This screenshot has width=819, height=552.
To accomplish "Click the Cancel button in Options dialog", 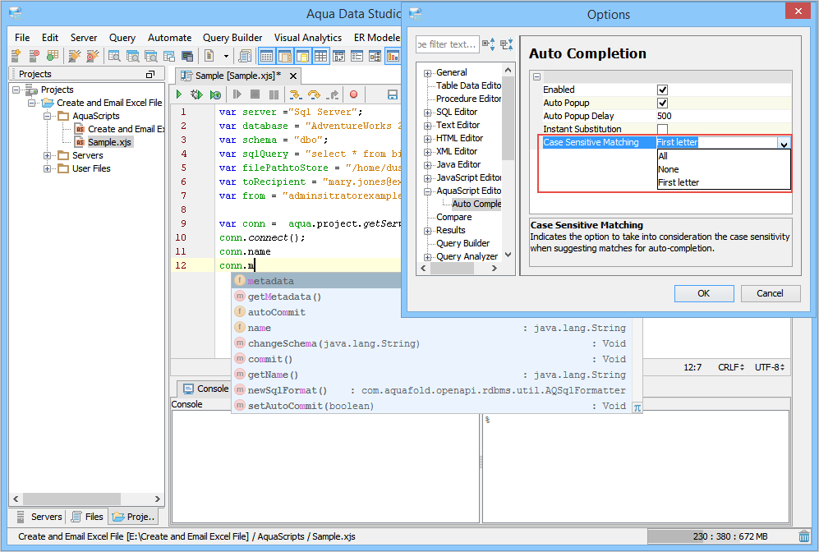I will click(x=770, y=293).
